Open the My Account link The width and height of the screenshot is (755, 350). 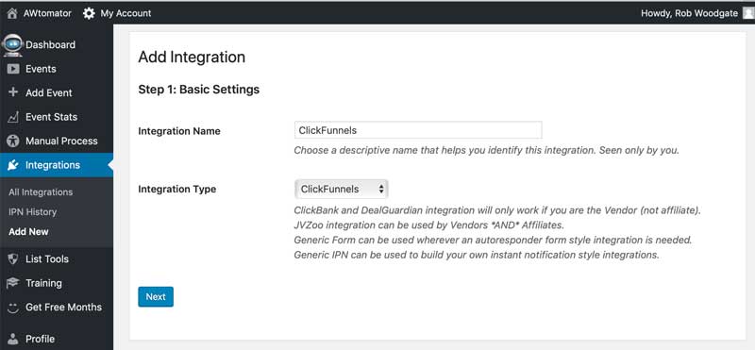click(126, 13)
